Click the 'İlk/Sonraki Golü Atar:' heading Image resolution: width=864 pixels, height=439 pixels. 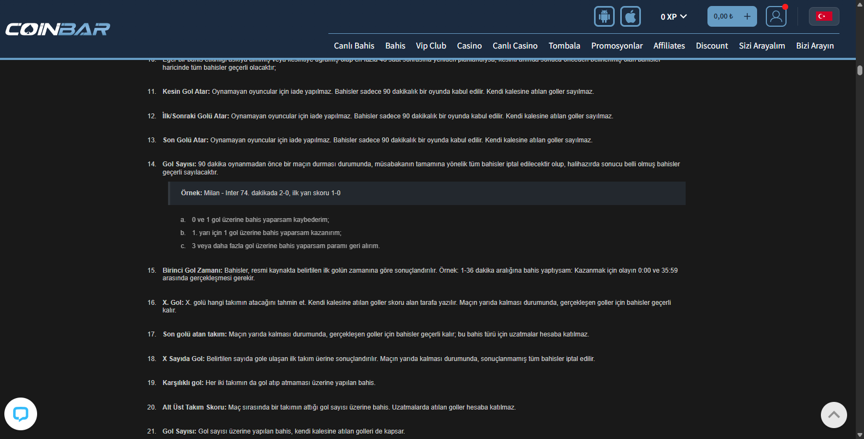(196, 116)
